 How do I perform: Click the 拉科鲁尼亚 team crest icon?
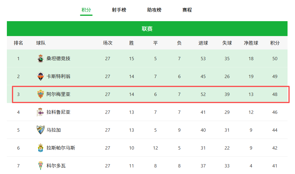pos(40,112)
